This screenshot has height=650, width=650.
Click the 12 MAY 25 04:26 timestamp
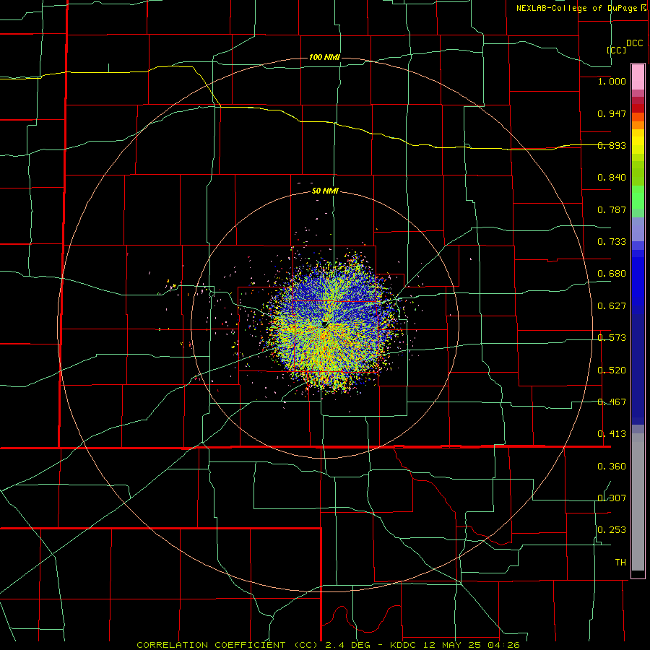click(x=472, y=645)
